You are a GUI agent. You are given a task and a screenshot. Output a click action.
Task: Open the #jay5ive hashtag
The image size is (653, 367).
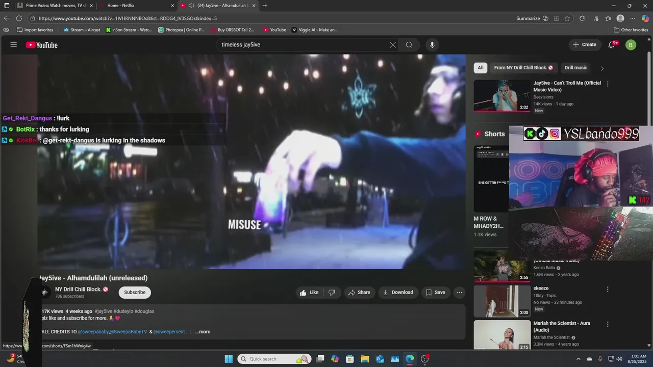click(x=104, y=311)
